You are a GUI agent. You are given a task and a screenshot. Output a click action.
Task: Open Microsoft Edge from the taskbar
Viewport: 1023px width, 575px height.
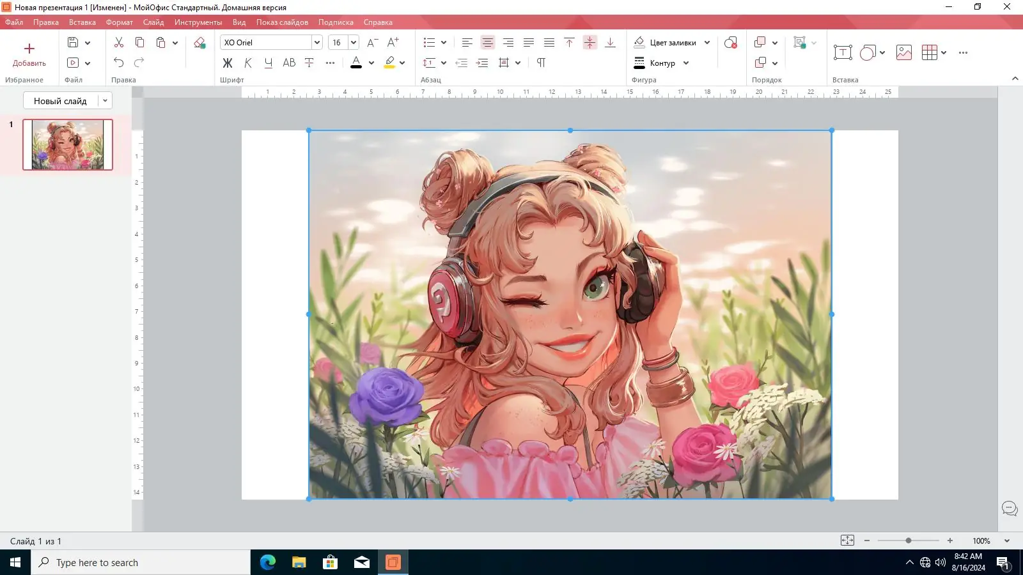click(x=268, y=562)
